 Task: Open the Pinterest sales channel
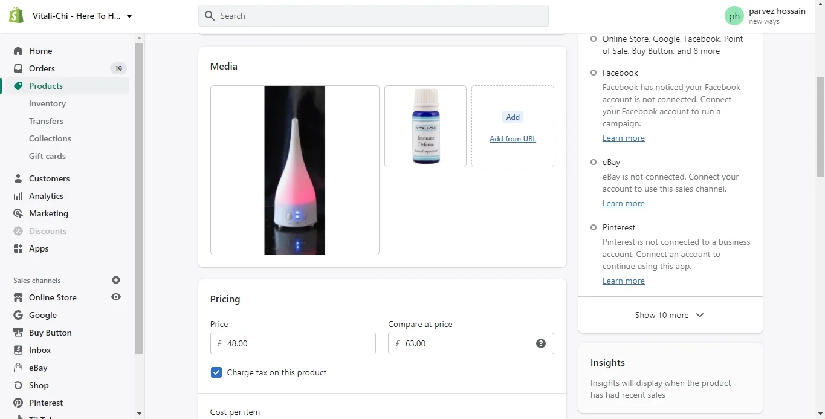(x=46, y=403)
